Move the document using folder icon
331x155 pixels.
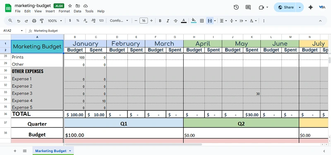[x=78, y=6]
